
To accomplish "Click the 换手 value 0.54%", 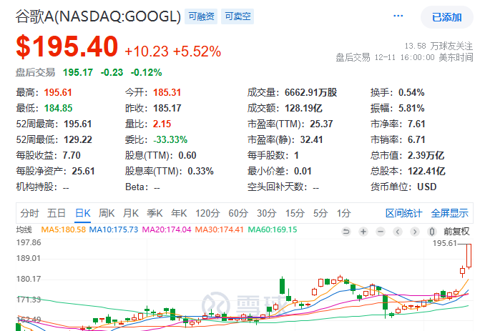I will point(411,92).
